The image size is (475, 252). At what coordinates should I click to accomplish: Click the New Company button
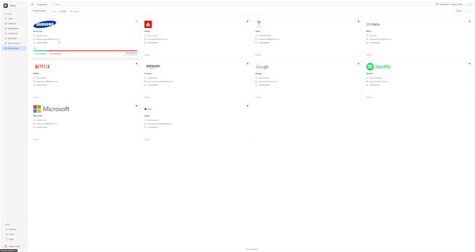click(x=38, y=11)
